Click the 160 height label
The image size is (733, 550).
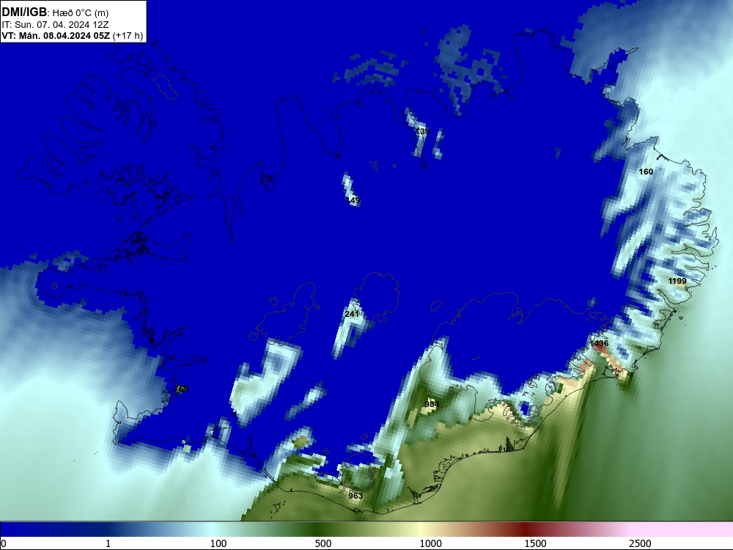[x=646, y=172]
